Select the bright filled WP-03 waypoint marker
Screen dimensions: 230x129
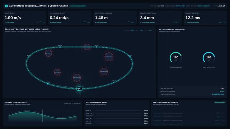pos(48,83)
